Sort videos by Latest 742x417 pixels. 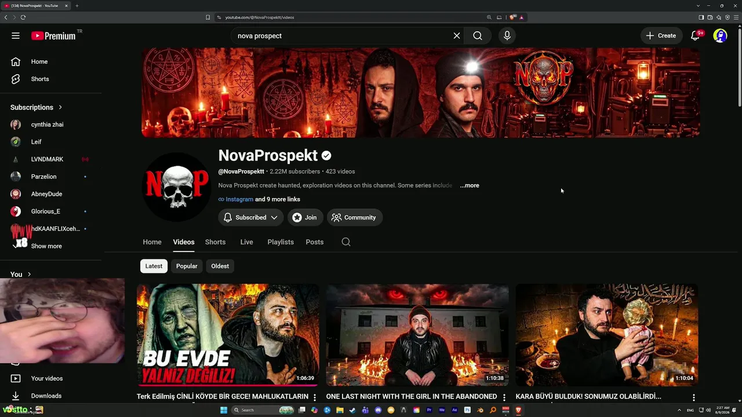pos(154,266)
